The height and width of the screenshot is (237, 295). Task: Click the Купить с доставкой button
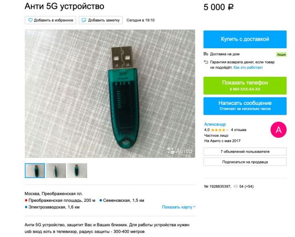(x=245, y=39)
